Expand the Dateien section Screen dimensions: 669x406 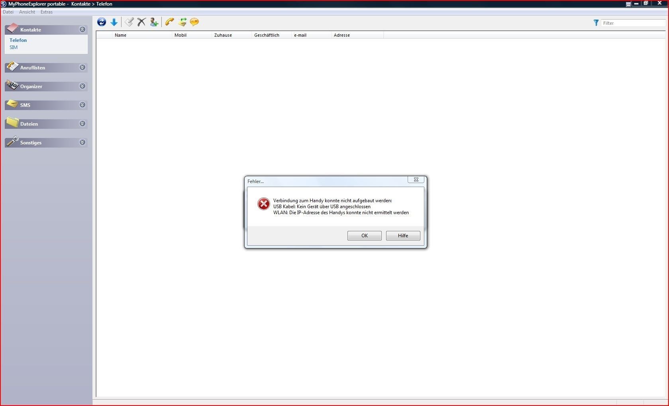82,124
